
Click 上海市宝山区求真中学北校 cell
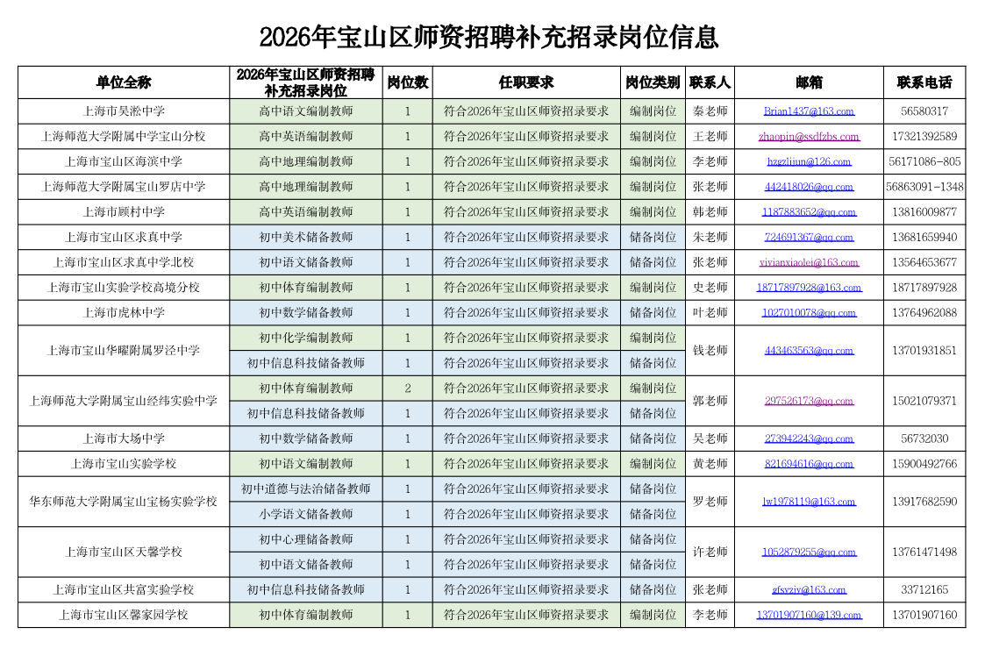click(124, 262)
